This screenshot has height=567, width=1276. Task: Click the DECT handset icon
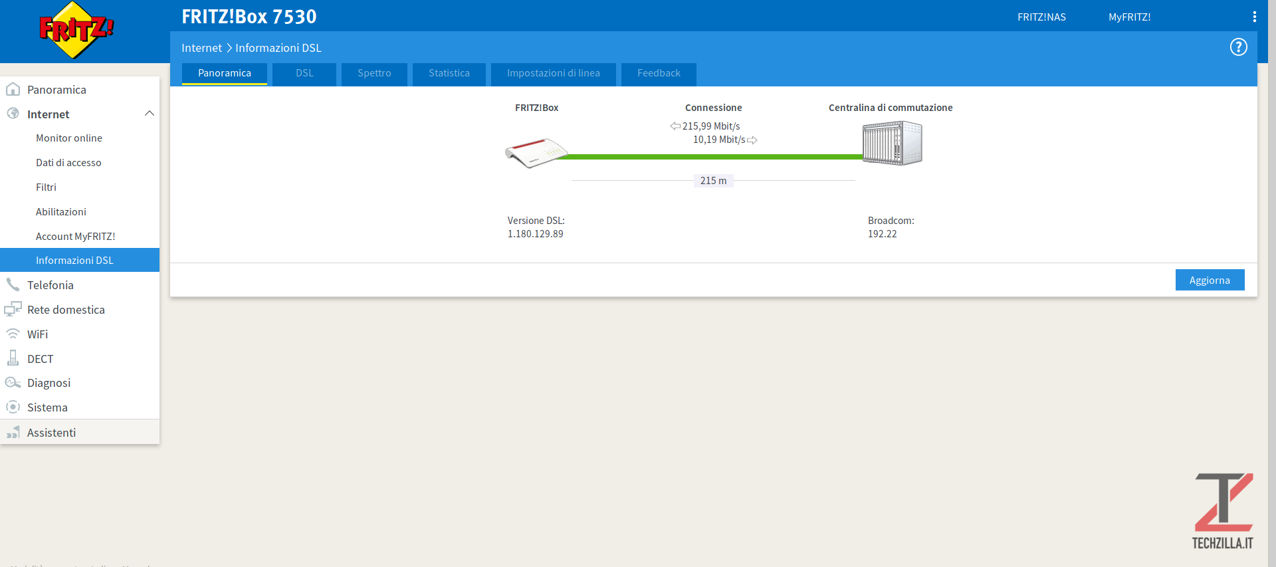tap(13, 358)
